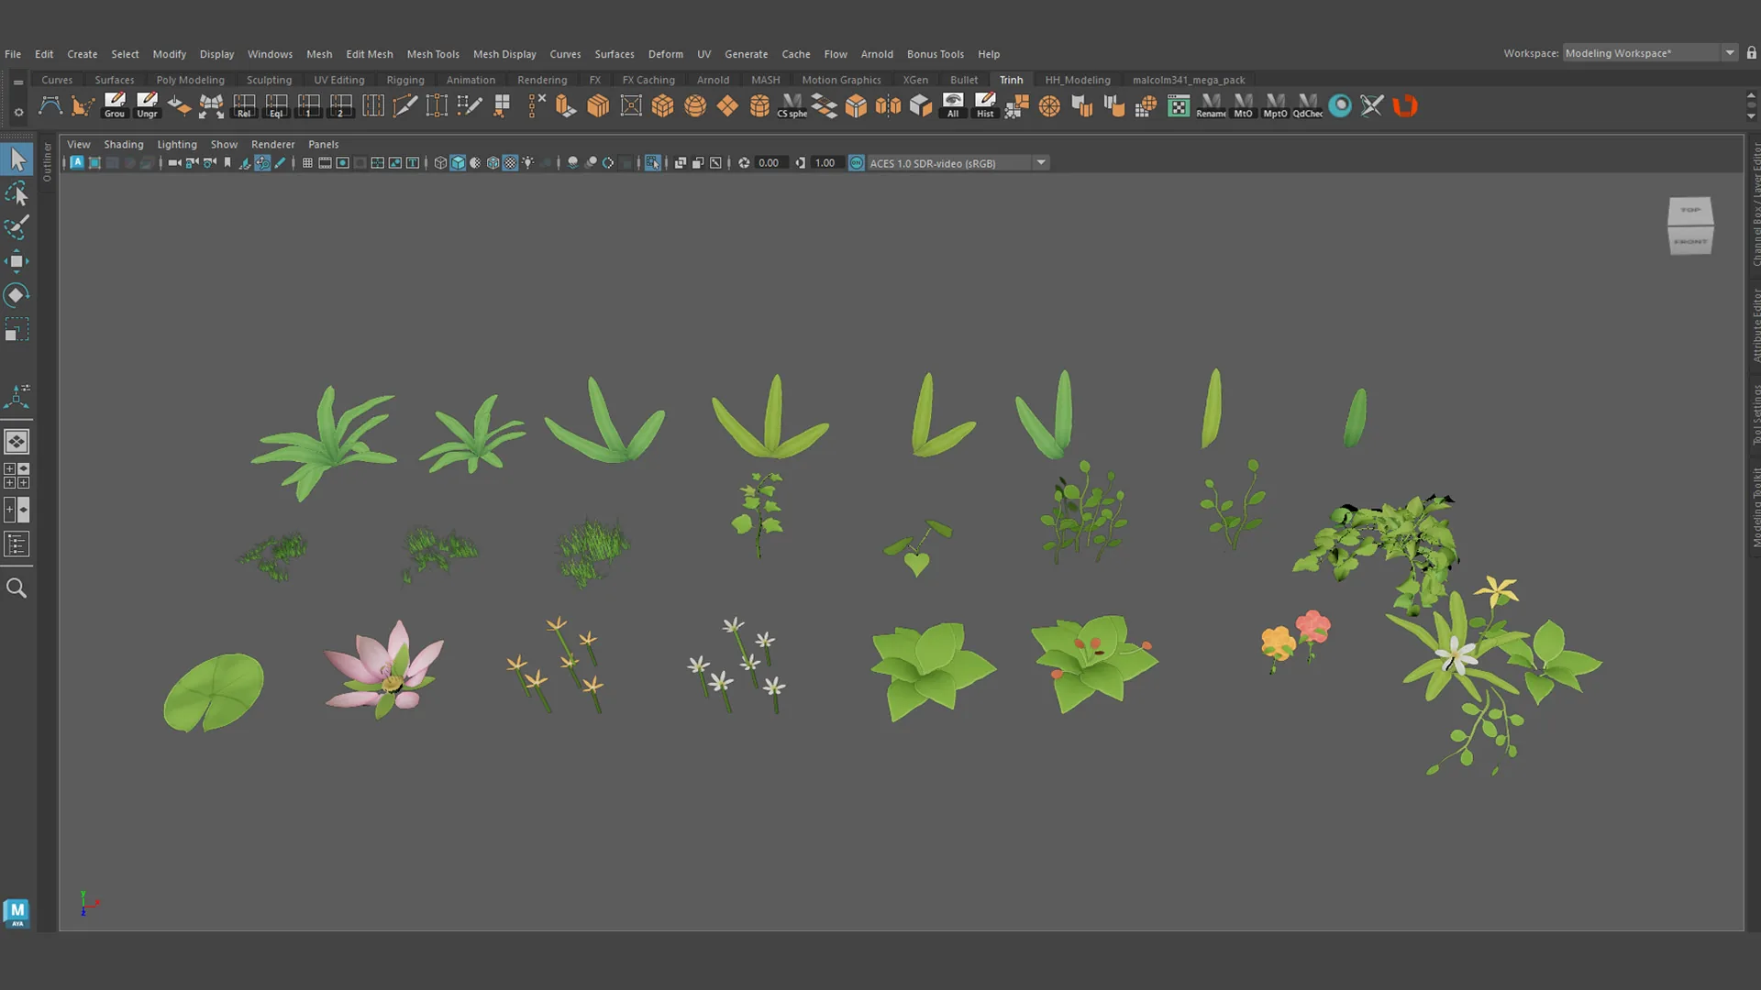Select the Lasso tool in the toolbox

[x=17, y=193]
